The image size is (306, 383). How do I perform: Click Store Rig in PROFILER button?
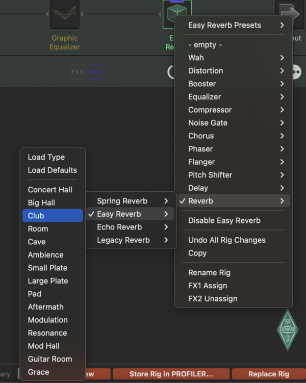tap(171, 374)
